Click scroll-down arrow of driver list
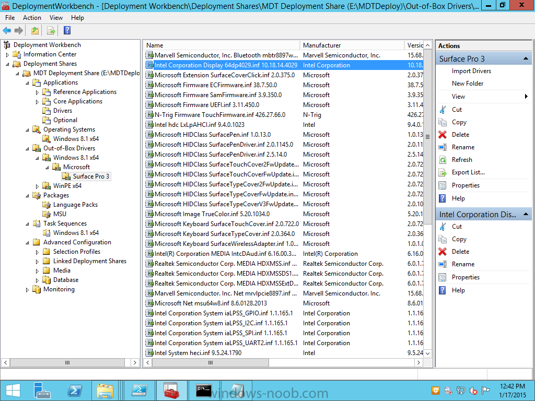Image resolution: width=535 pixels, height=401 pixels. [427, 353]
